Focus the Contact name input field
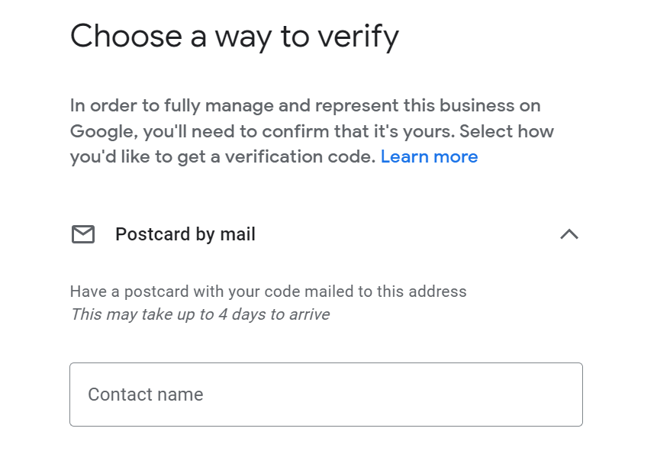The image size is (670, 451). coord(326,394)
